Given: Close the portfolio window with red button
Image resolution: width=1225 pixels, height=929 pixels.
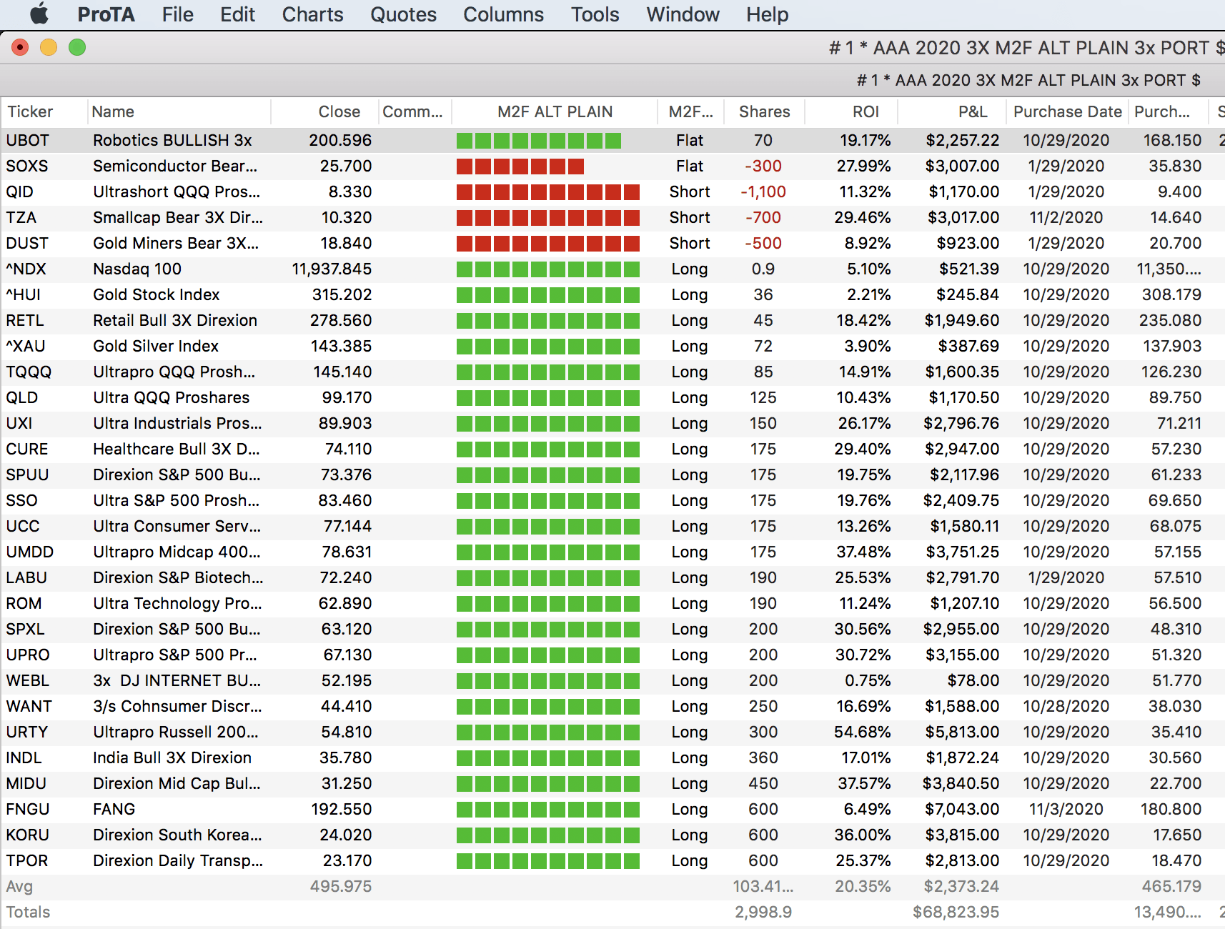Looking at the screenshot, I should (20, 47).
